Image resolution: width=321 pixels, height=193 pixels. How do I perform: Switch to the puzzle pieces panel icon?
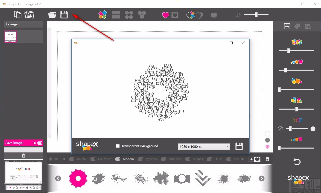[x=297, y=26]
